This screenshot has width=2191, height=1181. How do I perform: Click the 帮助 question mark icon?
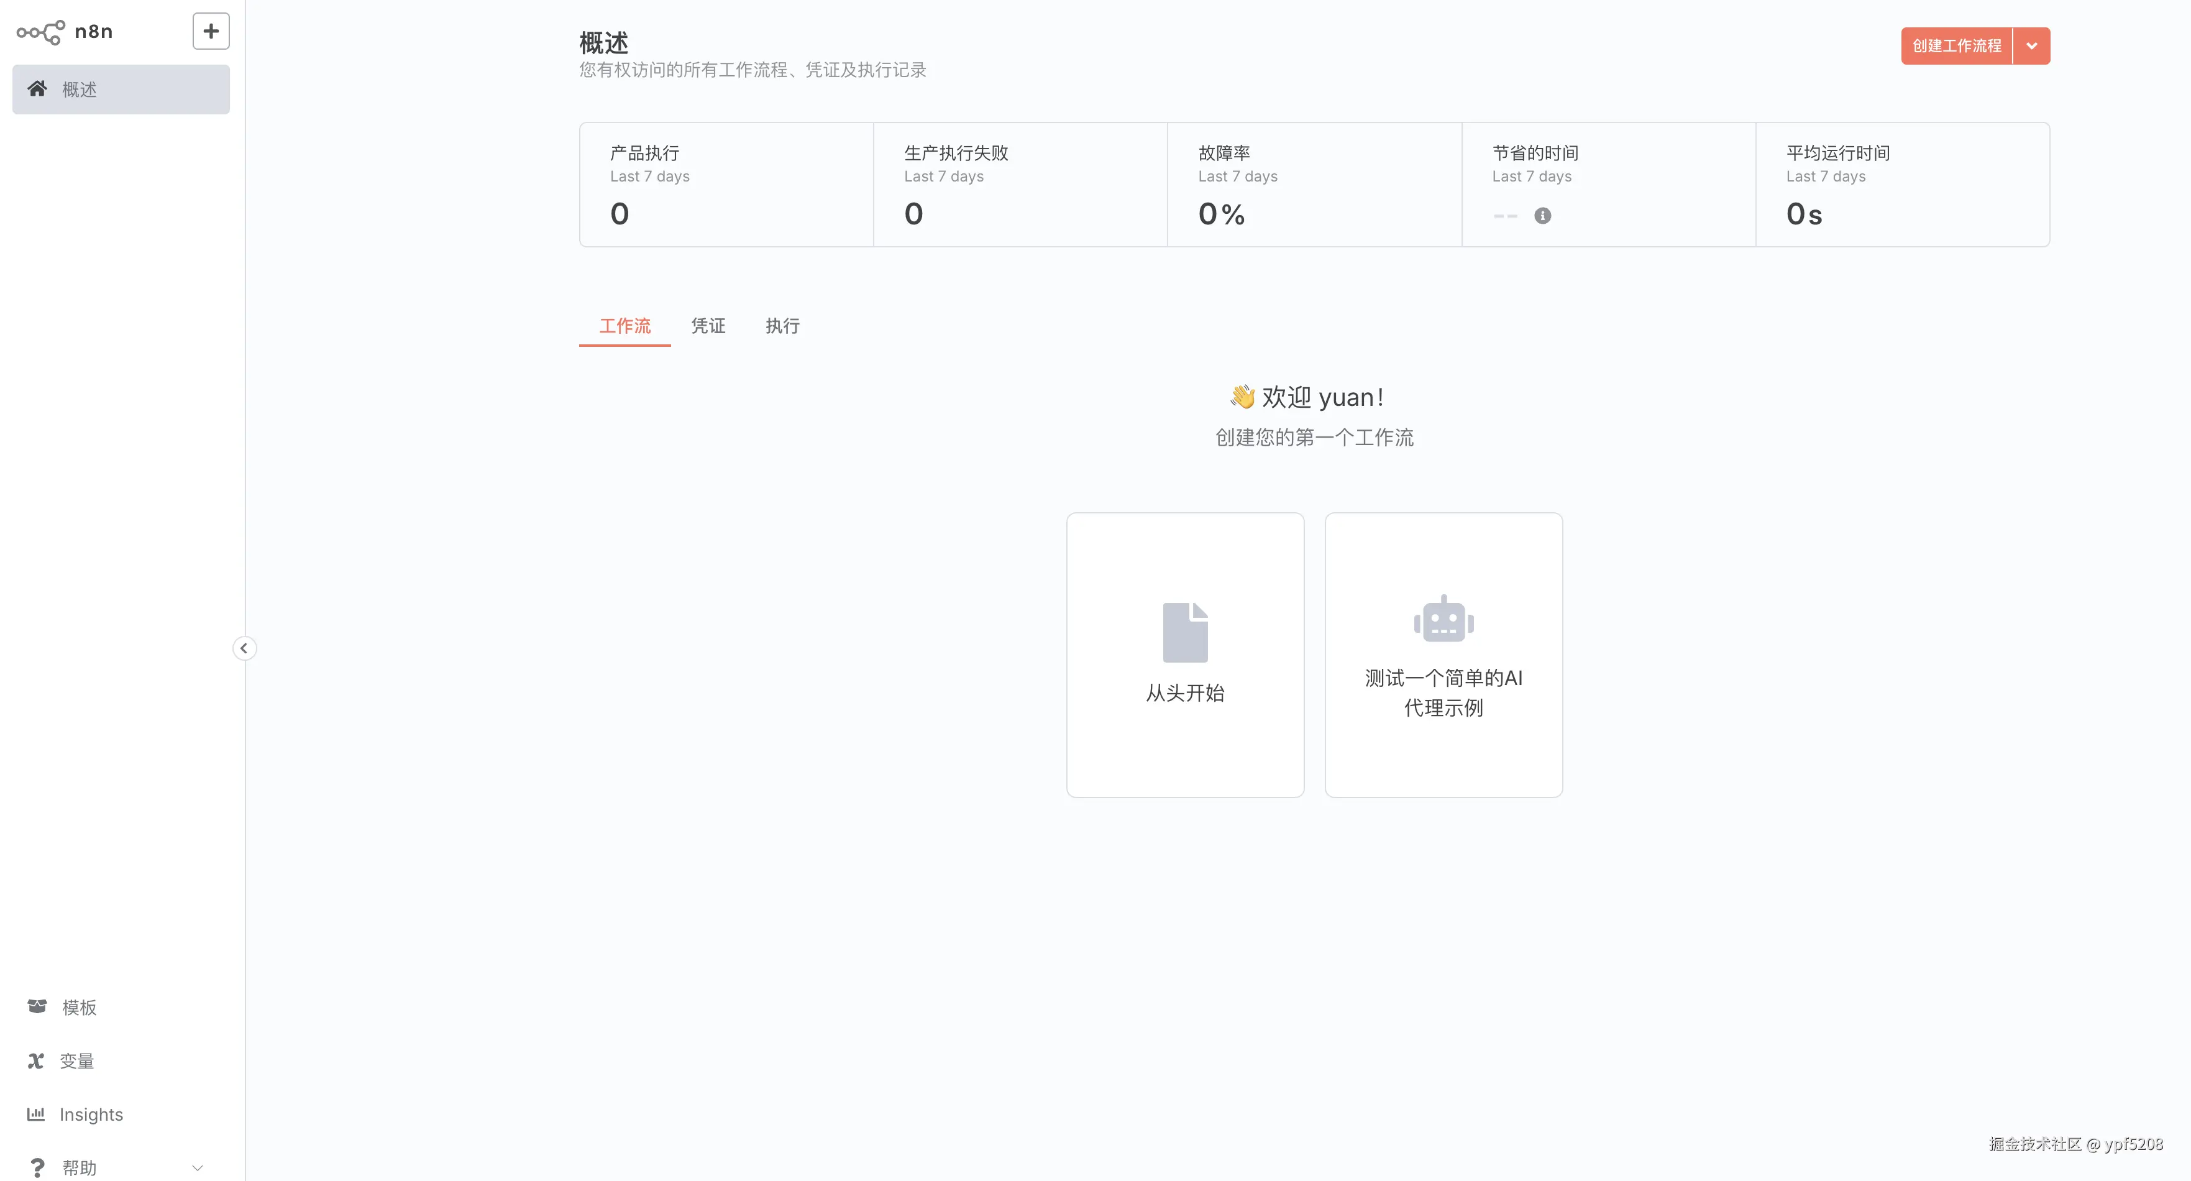[37, 1167]
